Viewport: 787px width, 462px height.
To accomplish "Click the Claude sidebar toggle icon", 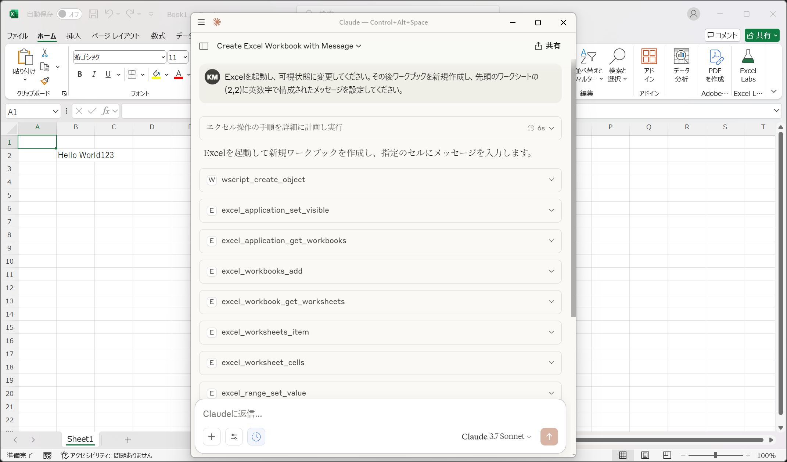I will click(x=204, y=46).
